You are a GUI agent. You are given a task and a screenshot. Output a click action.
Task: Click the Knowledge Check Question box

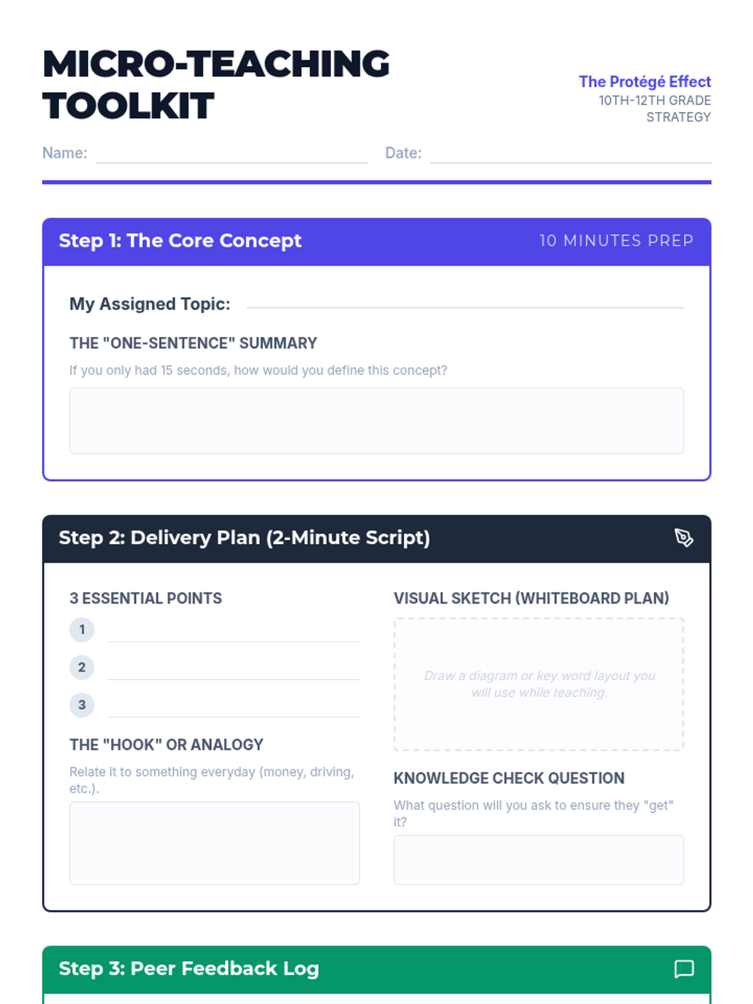(x=538, y=860)
